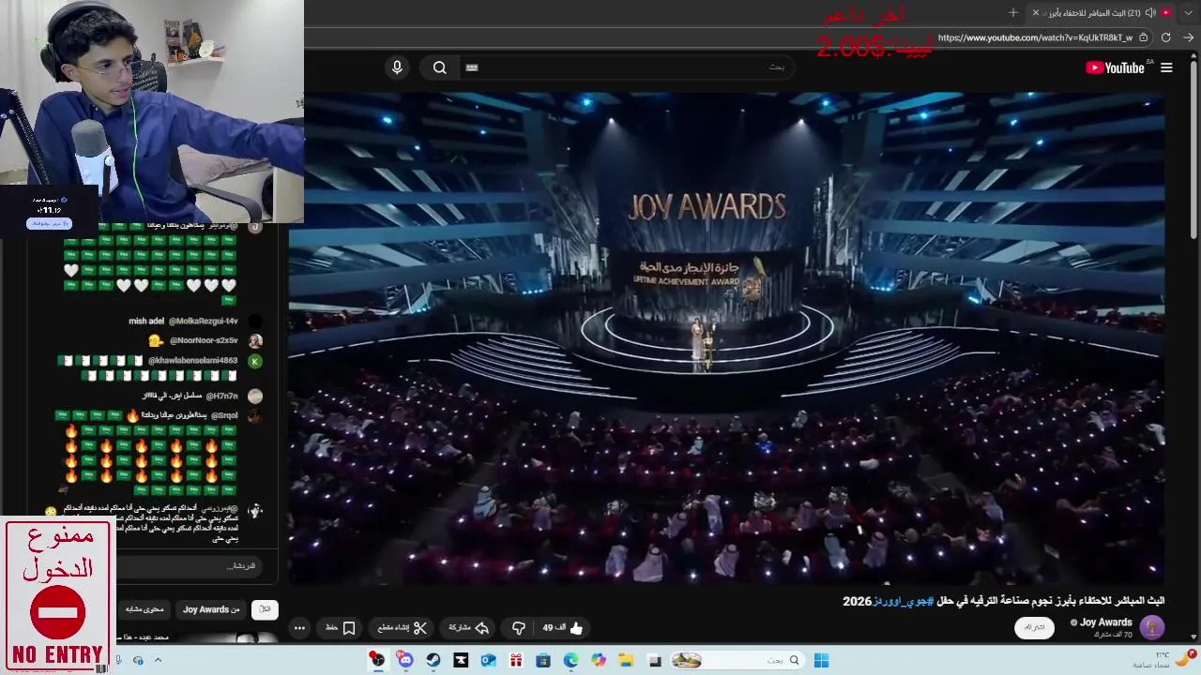Select the 'All' filter chip
Viewport: 1201px width, 675px height.
click(265, 609)
